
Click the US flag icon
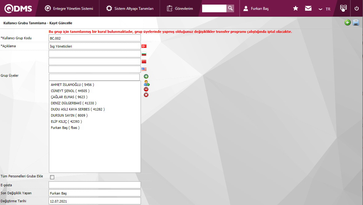point(144,69)
